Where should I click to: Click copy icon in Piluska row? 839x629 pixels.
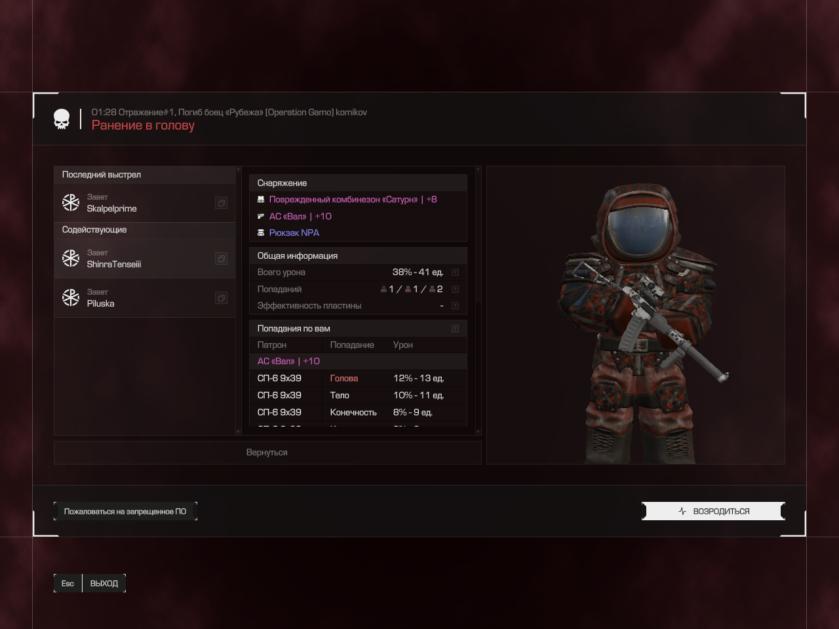coord(222,298)
